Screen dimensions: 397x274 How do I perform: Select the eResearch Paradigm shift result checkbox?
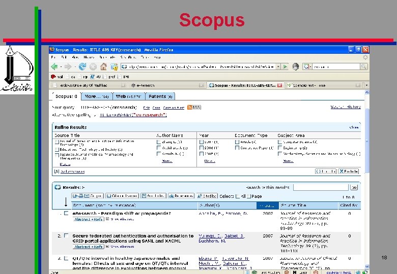point(66,213)
